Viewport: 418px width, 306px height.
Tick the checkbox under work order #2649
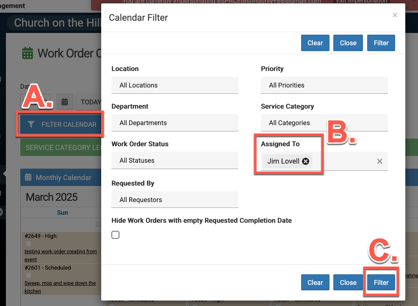28,244
